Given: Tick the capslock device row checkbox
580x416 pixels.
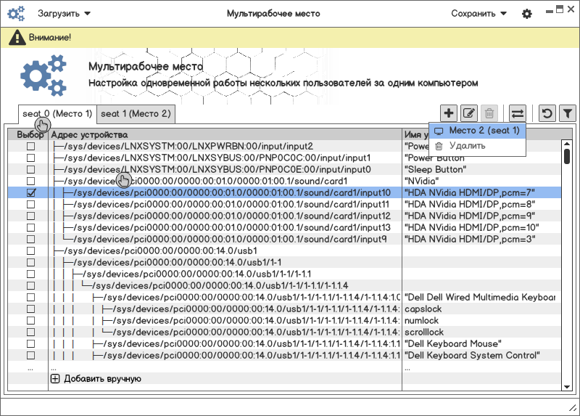Looking at the screenshot, I should coord(30,309).
